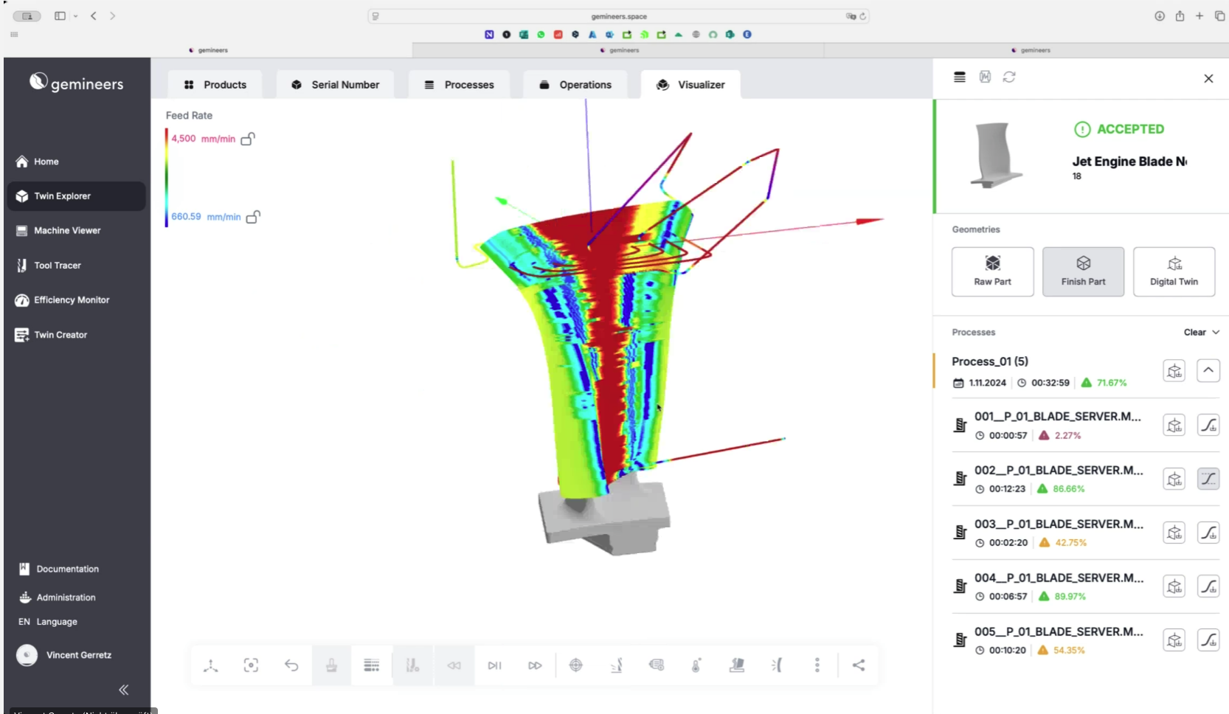This screenshot has height=714, width=1229.
Task: Open the three-dot more options menu
Action: coord(817,665)
